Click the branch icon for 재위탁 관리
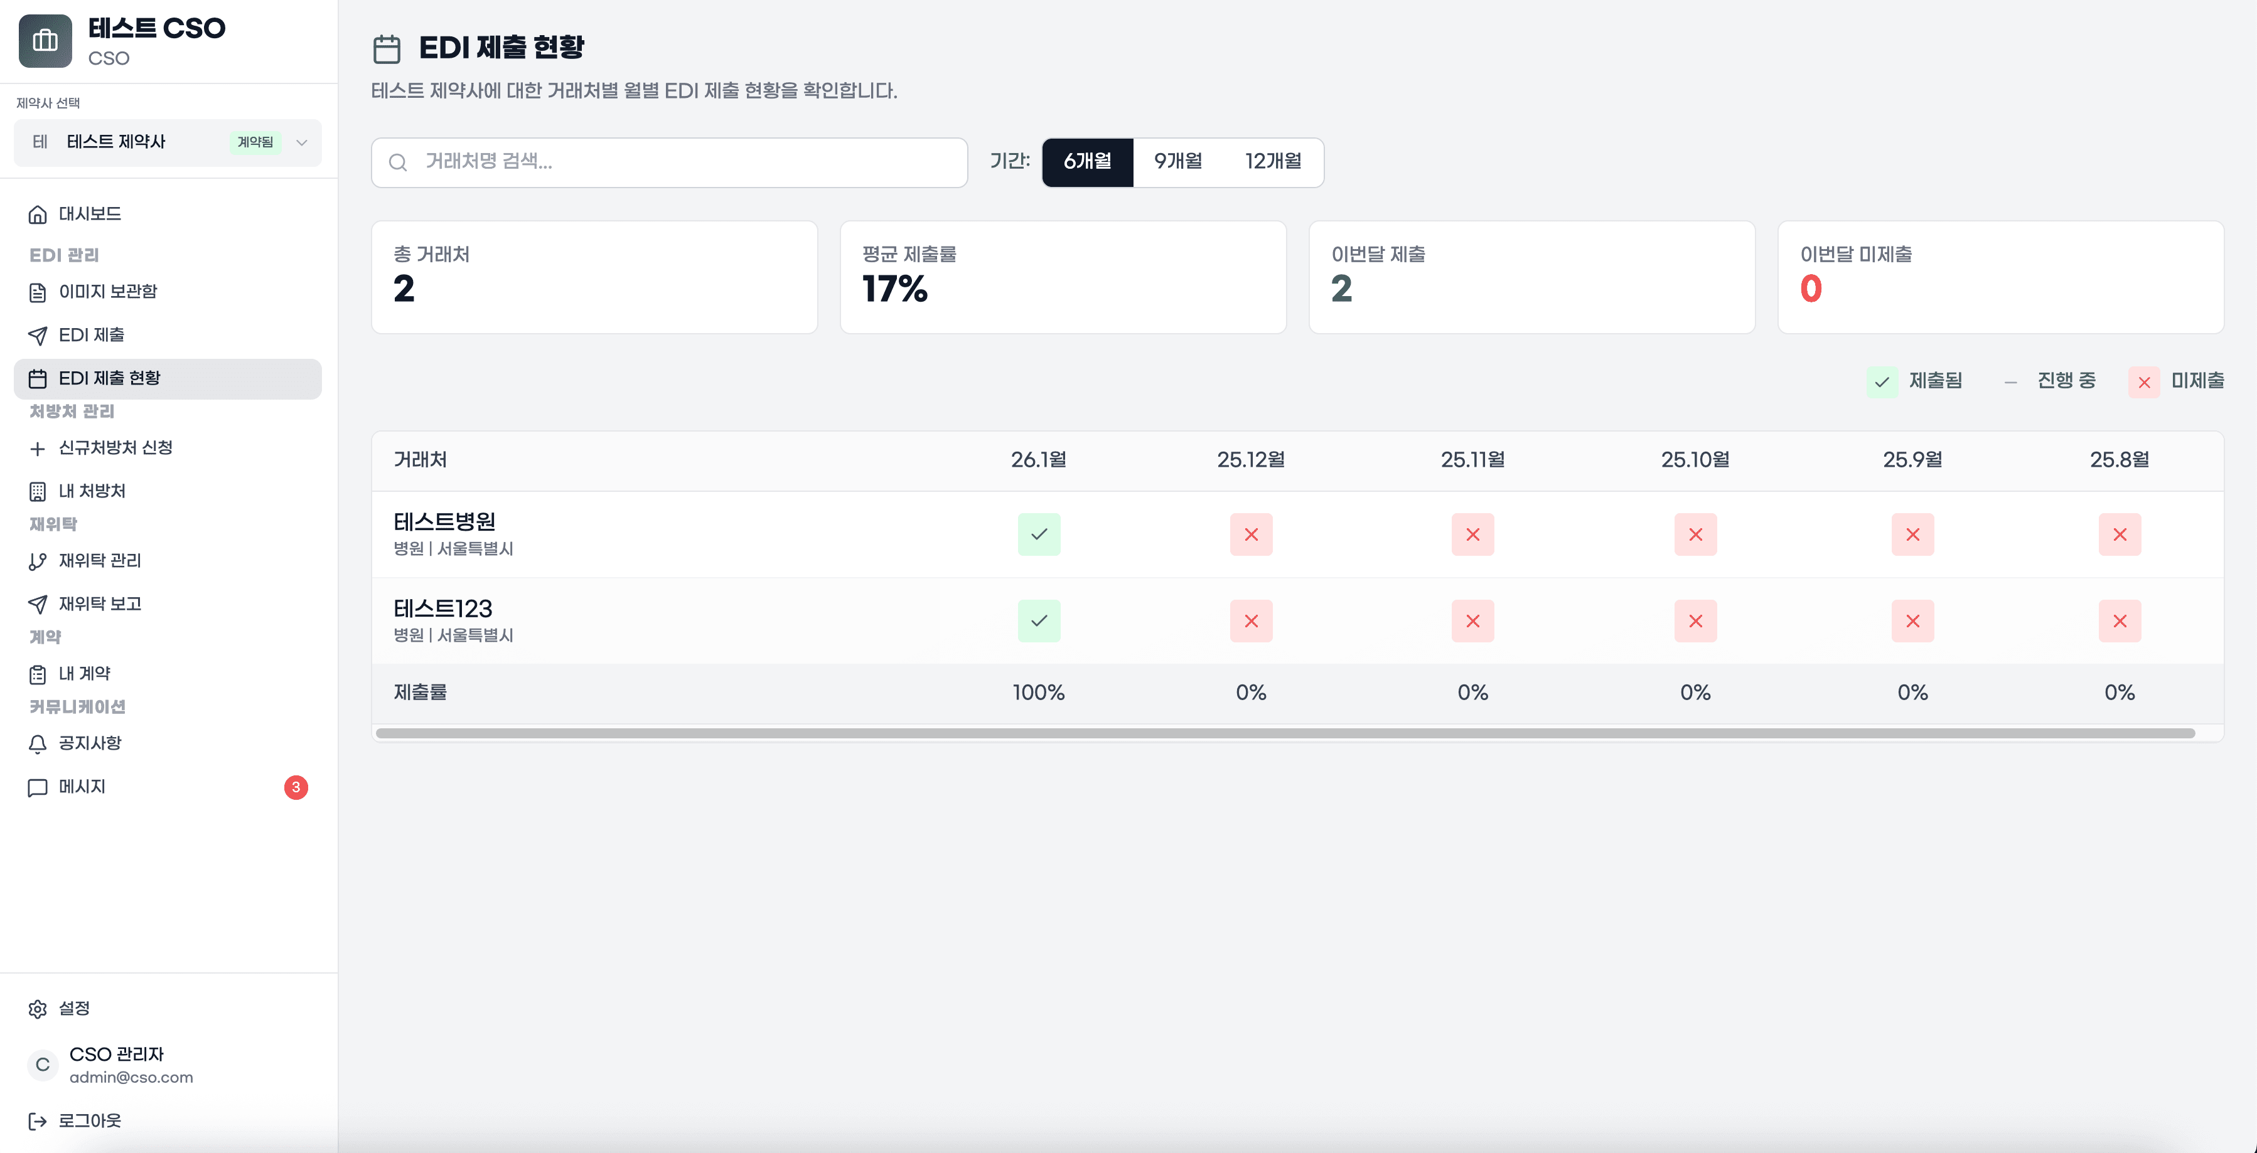The image size is (2257, 1153). pos(37,561)
